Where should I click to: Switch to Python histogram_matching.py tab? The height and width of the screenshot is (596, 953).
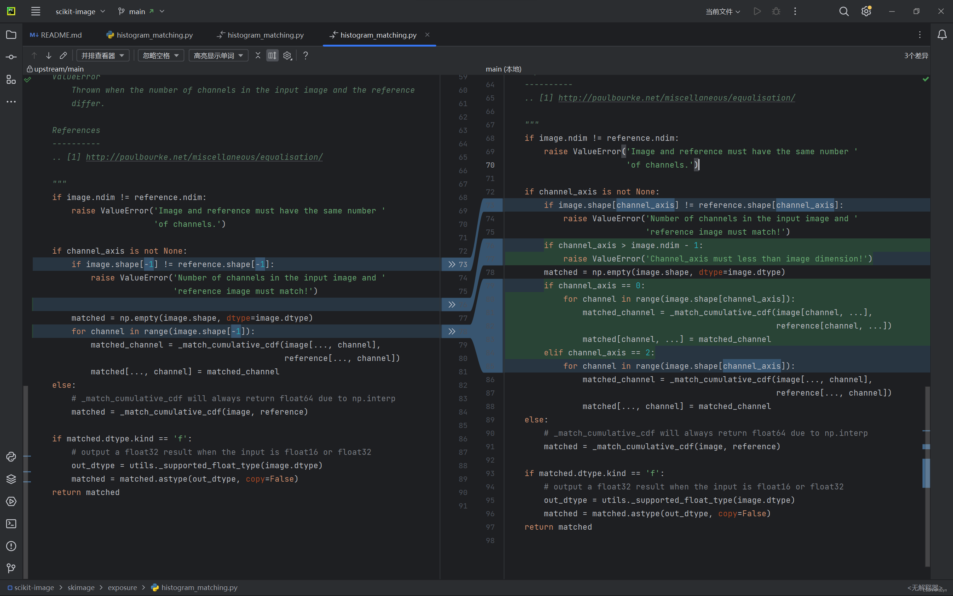(150, 35)
